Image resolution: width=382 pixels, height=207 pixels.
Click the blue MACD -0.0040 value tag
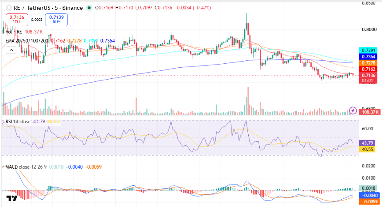click(369, 195)
